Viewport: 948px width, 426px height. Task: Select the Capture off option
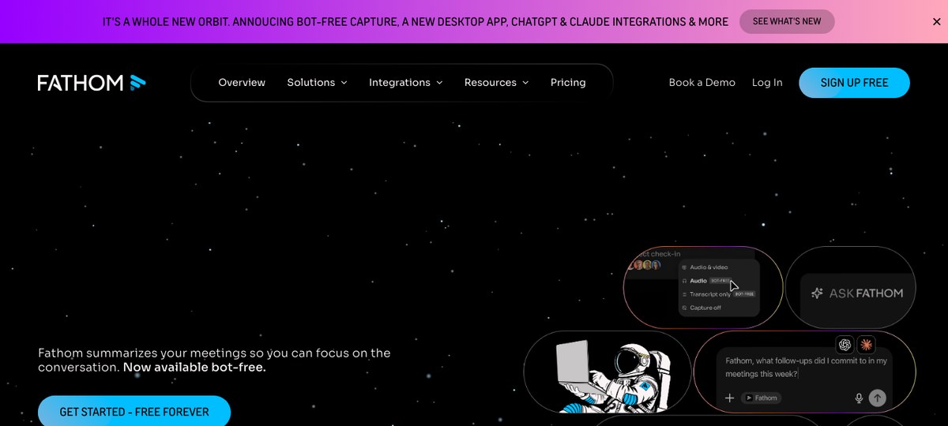pos(702,308)
